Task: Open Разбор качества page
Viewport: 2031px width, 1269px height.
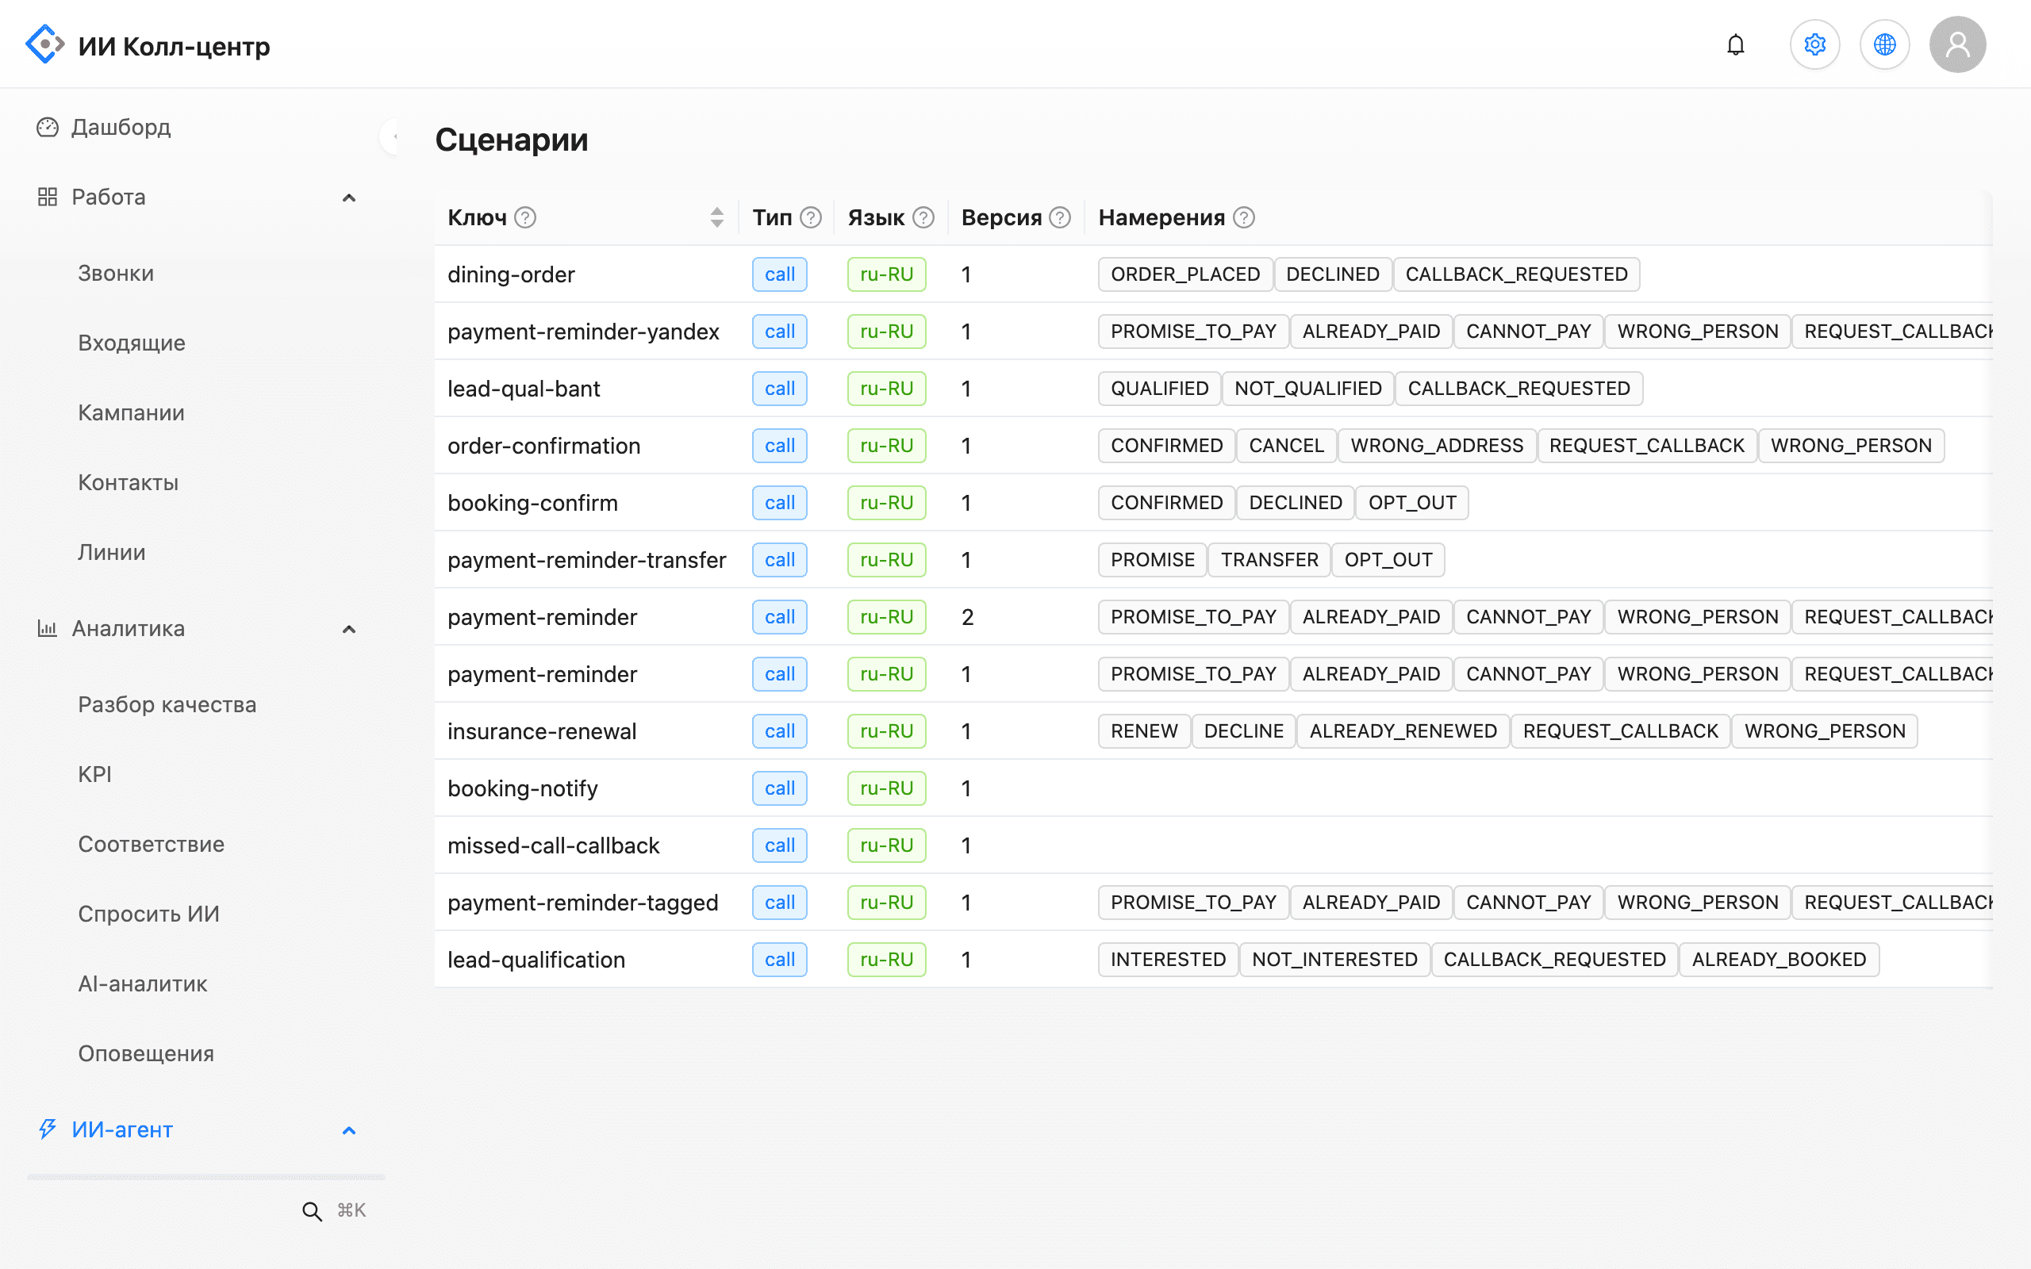Action: point(167,704)
